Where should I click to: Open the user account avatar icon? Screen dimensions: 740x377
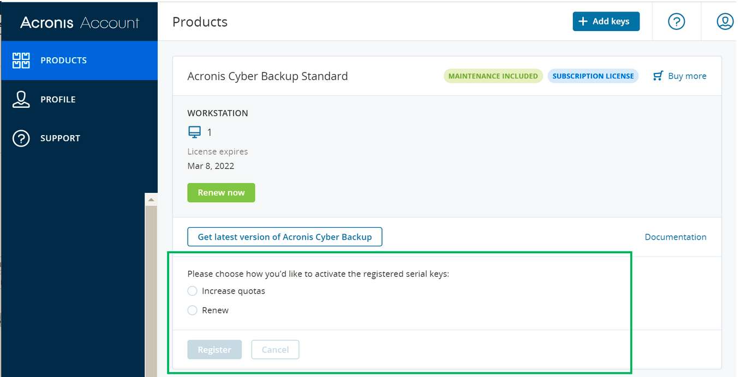725,22
